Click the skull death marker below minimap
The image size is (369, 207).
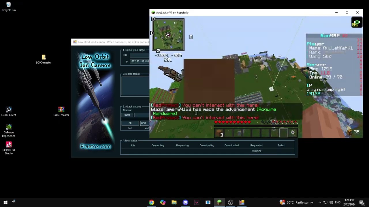[x=158, y=51]
